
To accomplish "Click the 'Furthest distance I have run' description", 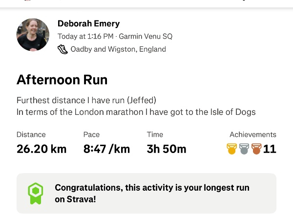I will click(x=86, y=100).
